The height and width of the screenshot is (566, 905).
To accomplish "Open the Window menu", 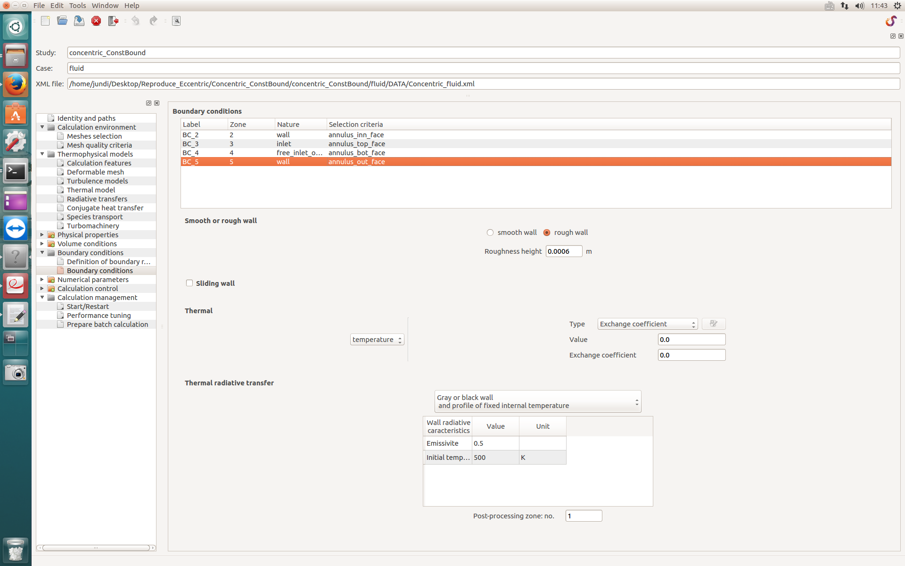I will coord(105,6).
